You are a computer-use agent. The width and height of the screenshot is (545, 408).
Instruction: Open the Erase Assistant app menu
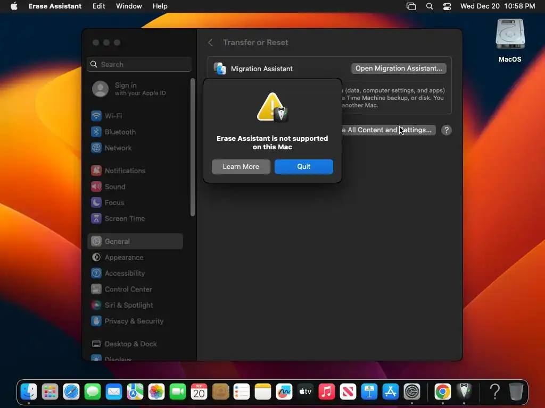point(55,6)
